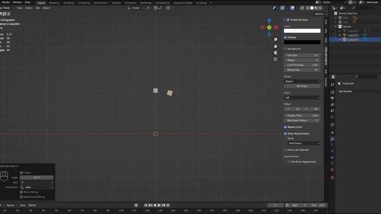Open the Hold Status mode dropdown
The width and height of the screenshot is (381, 214).
(304, 143)
